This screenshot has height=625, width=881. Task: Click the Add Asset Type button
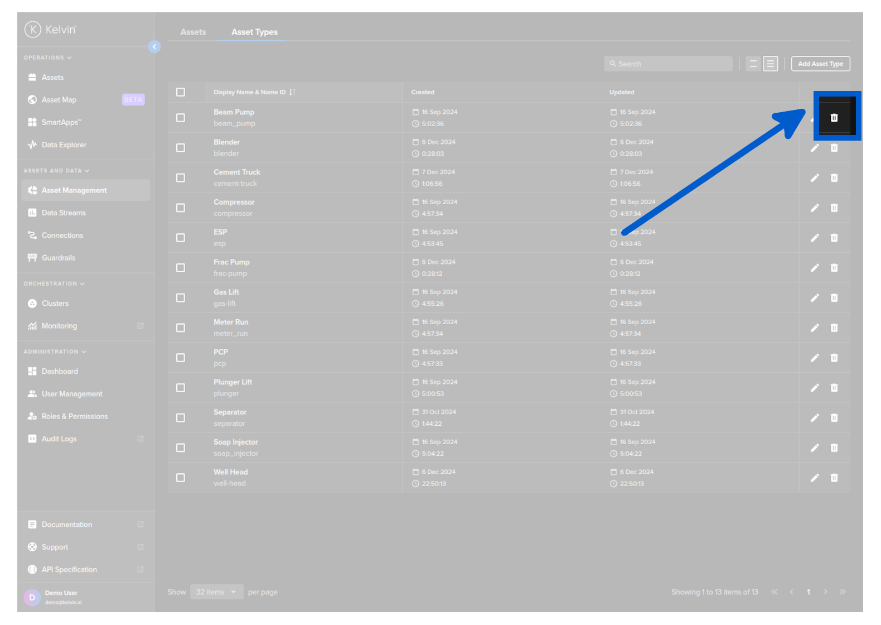[820, 64]
